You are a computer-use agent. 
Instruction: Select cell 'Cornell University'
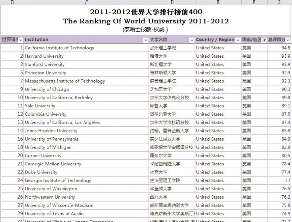(87, 156)
